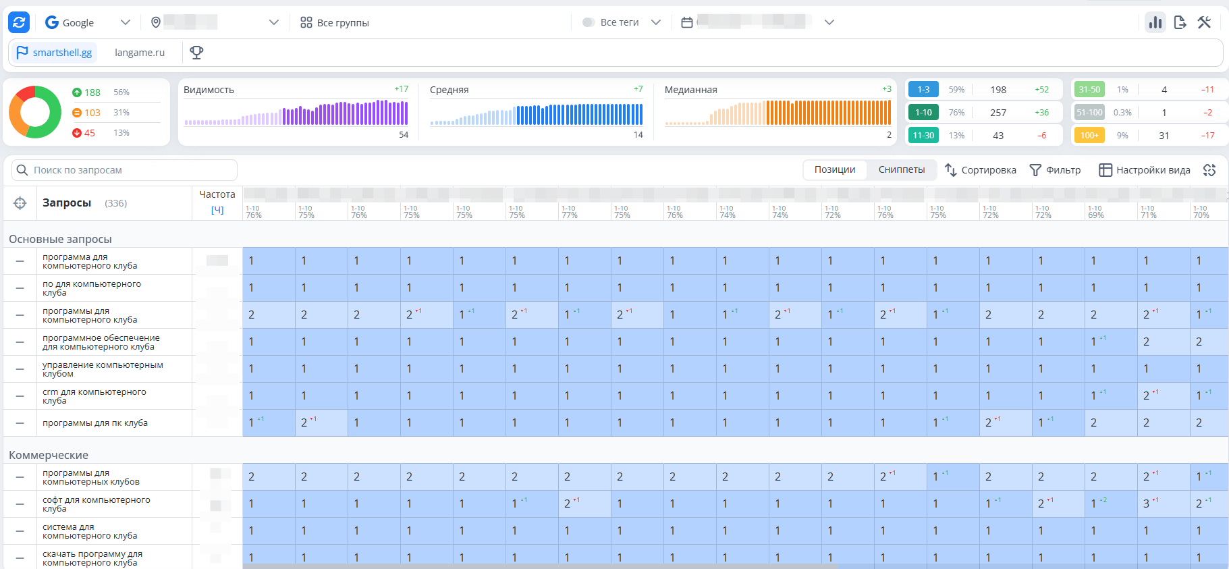Click the blue refresh sync icon
Viewport: 1229px width, 569px height.
(x=19, y=22)
